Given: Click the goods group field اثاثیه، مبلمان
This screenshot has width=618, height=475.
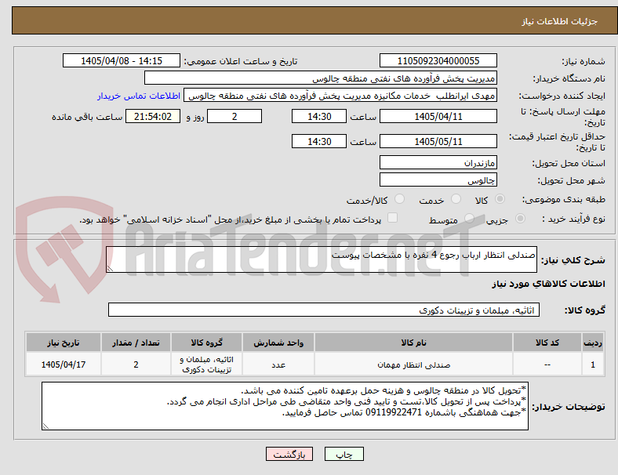Looking at the screenshot, I should (x=324, y=310).
